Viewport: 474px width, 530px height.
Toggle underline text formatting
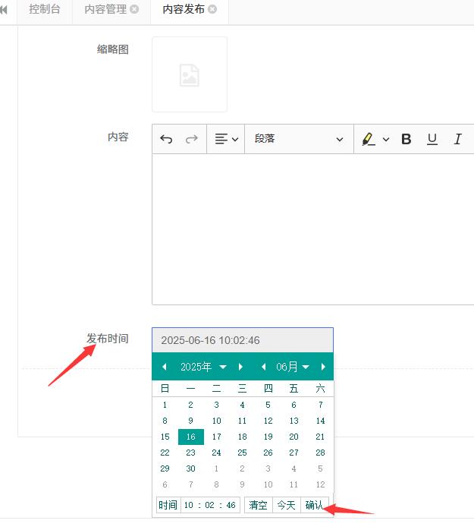tap(432, 139)
